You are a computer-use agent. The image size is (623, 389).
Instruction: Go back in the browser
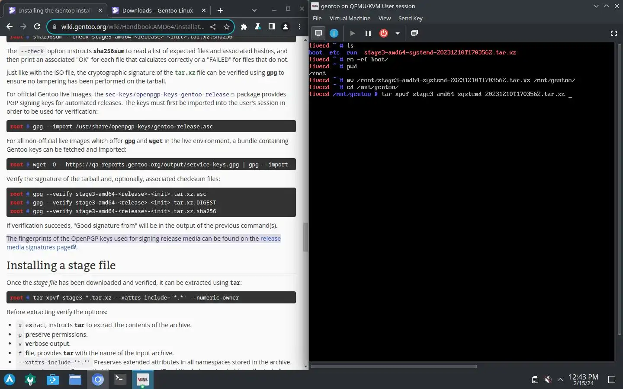[x=10, y=27]
